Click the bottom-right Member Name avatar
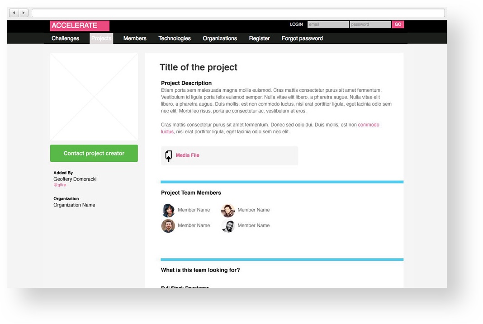The height and width of the screenshot is (324, 483). (x=228, y=225)
